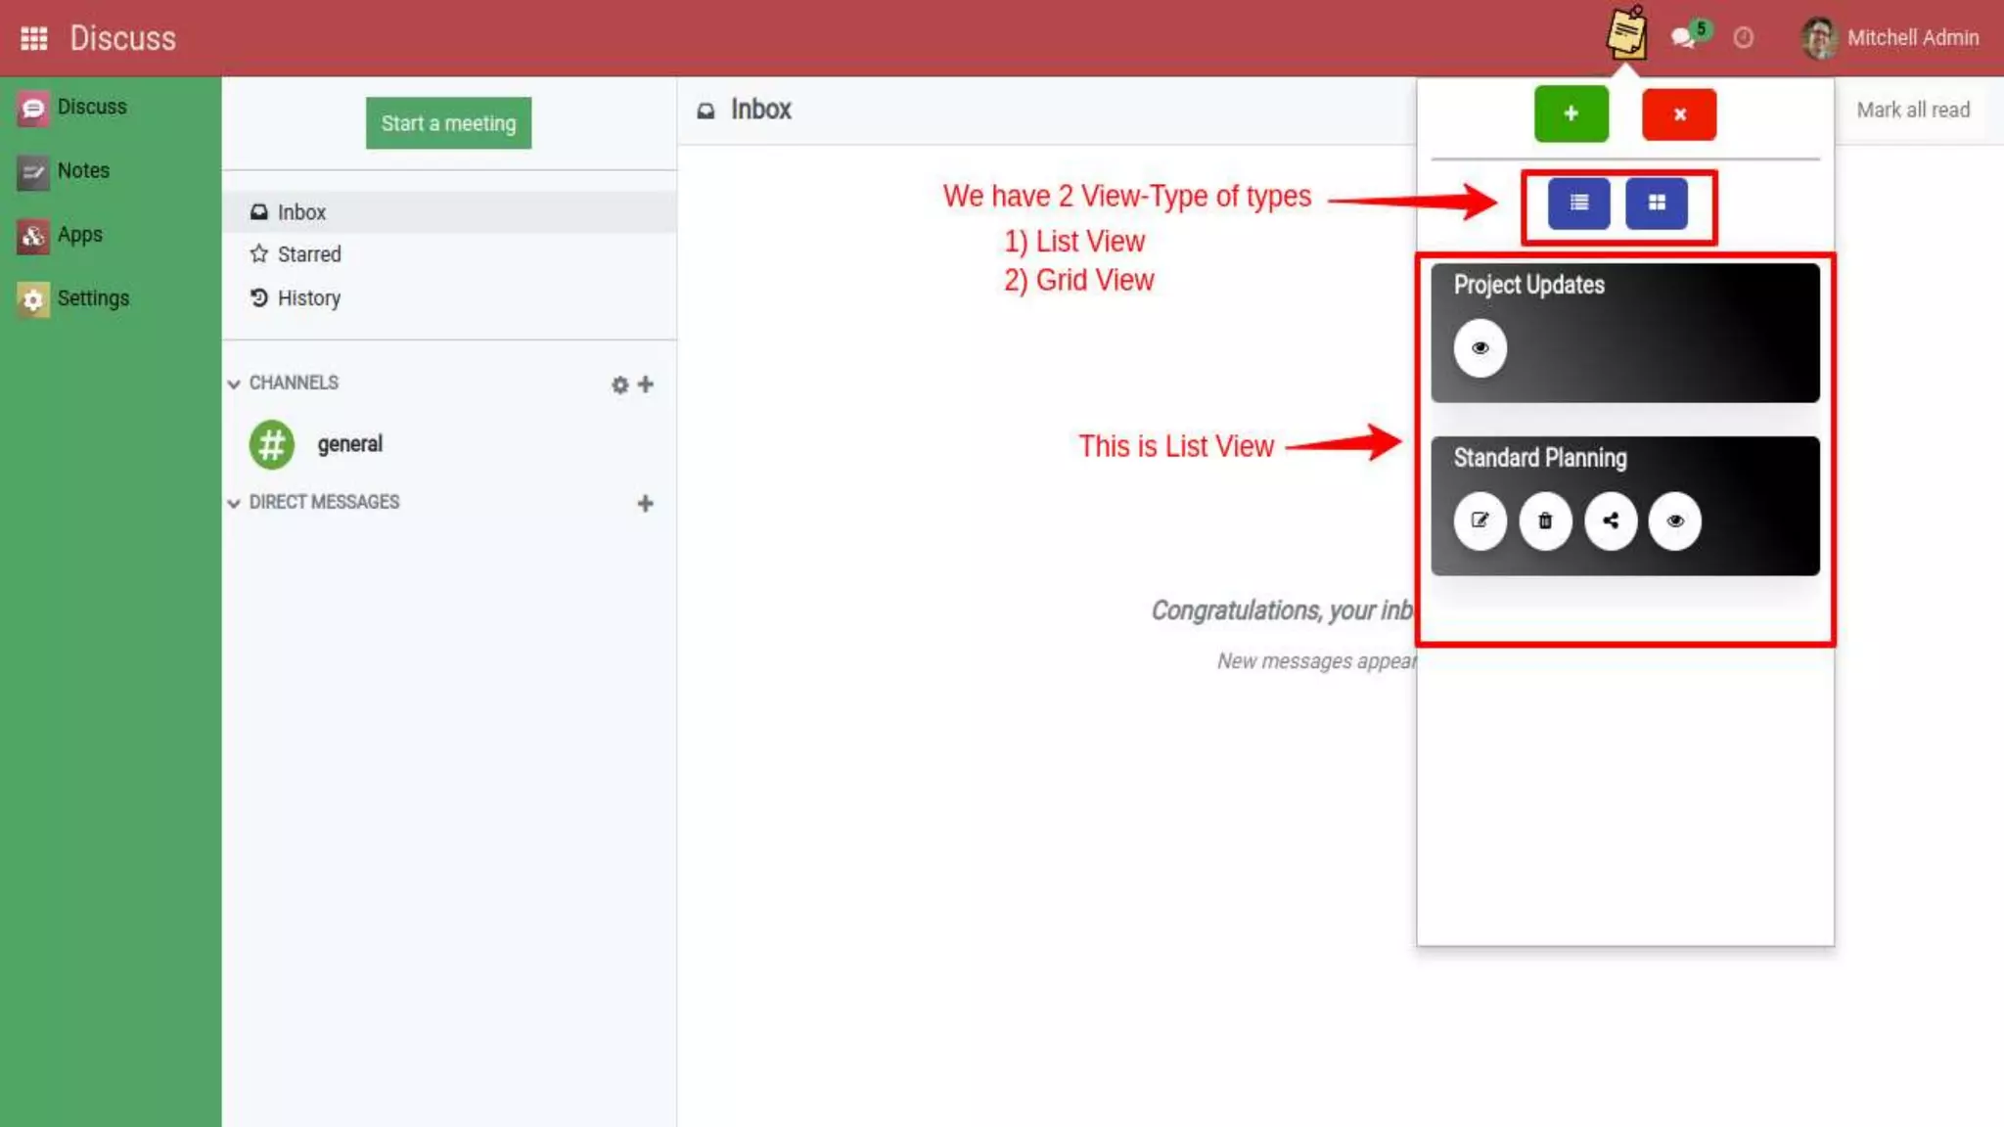Viewport: 2004px width, 1127px height.
Task: Add a new channel with plus icon
Action: [x=646, y=384]
